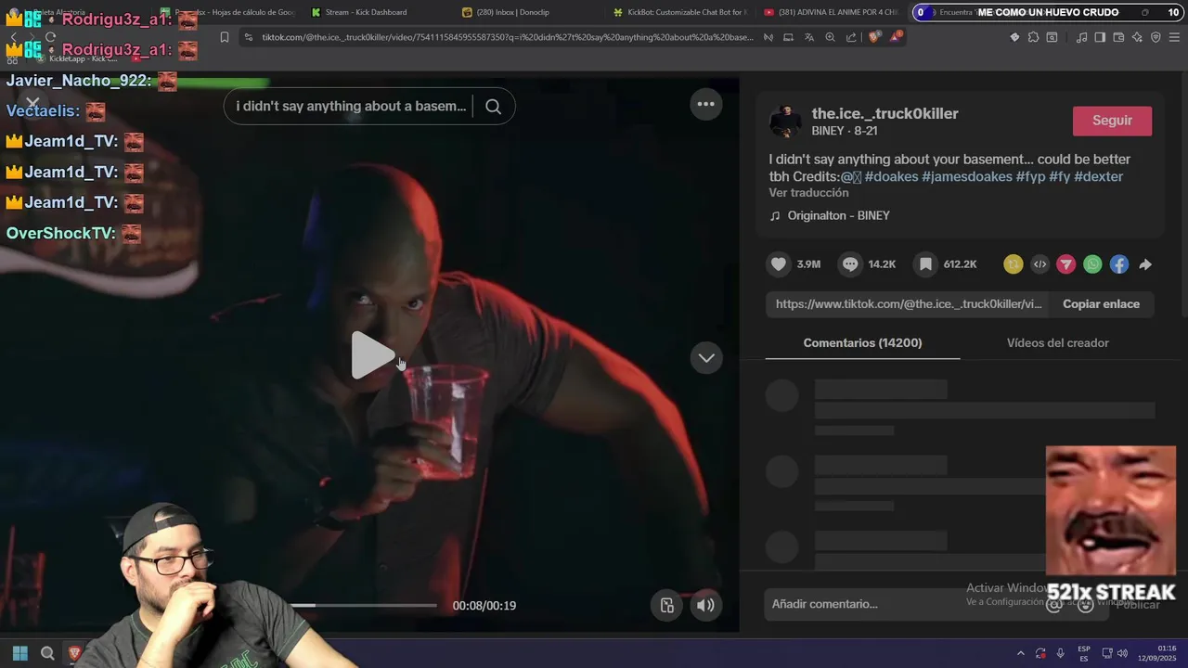
Task: Open the #jamesdoakes hashtag
Action: click(x=967, y=176)
